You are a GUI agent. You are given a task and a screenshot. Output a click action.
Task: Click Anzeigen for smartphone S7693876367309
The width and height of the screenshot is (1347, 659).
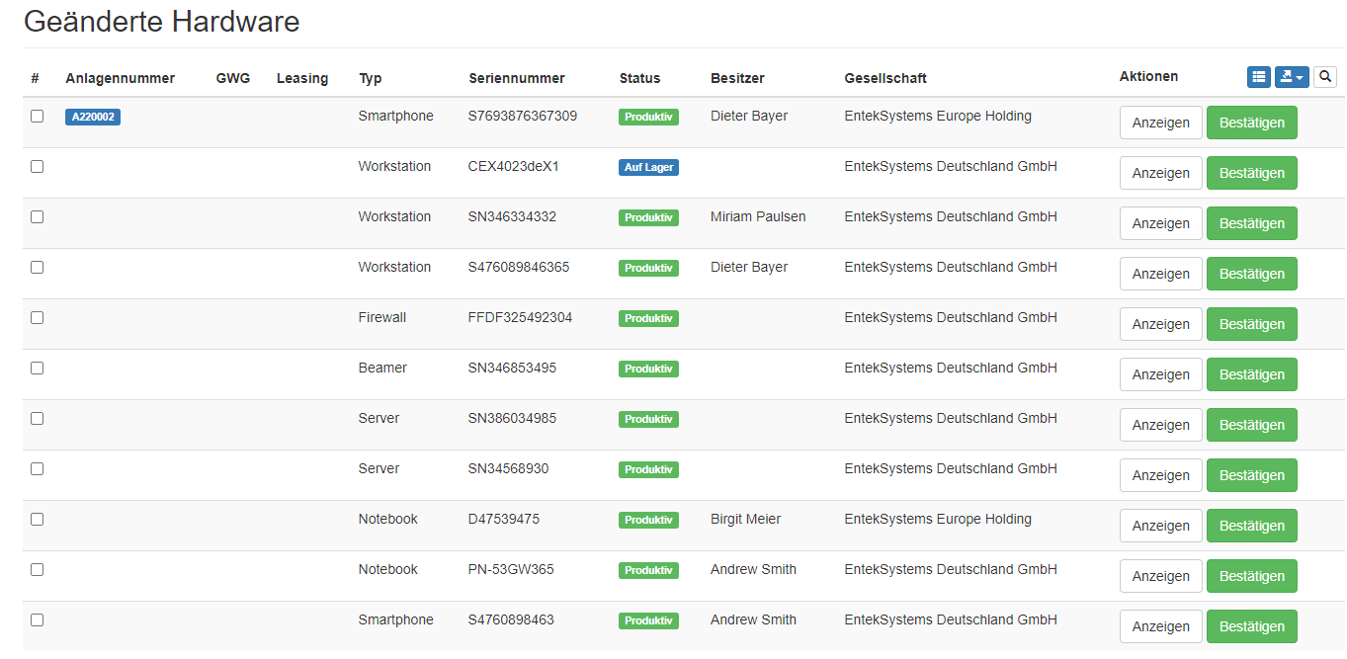(1160, 123)
